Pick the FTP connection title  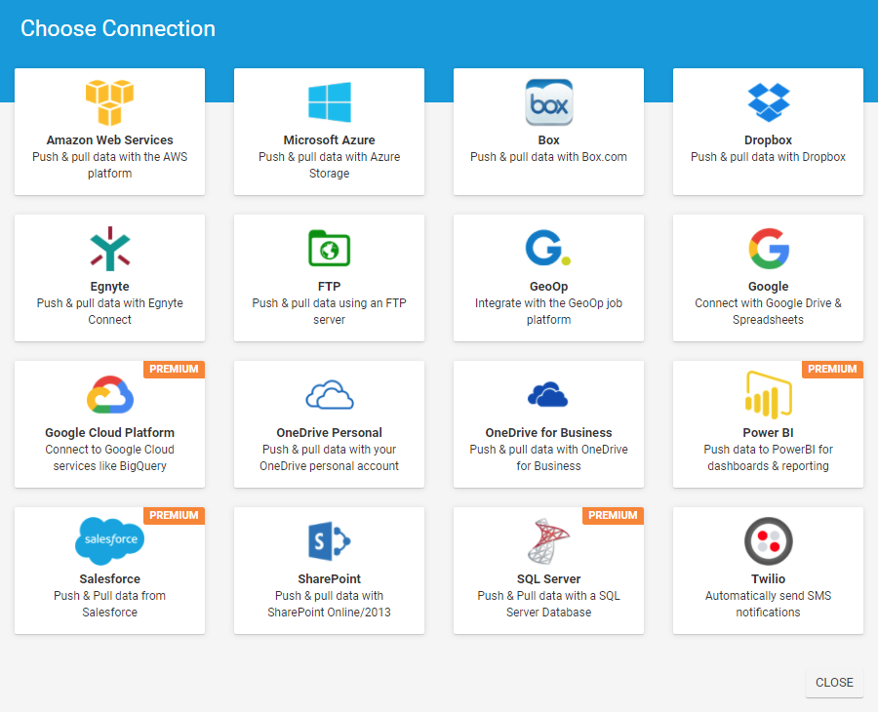coord(330,286)
